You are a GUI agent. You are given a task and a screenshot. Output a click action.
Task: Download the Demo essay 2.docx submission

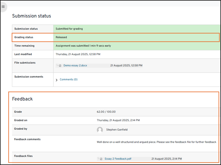[x=75, y=66]
